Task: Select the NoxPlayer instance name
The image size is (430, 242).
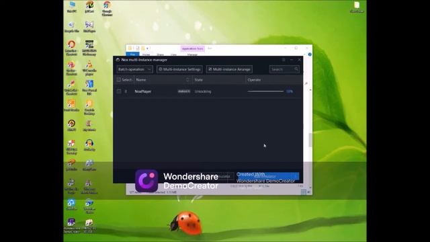Action: tap(143, 91)
